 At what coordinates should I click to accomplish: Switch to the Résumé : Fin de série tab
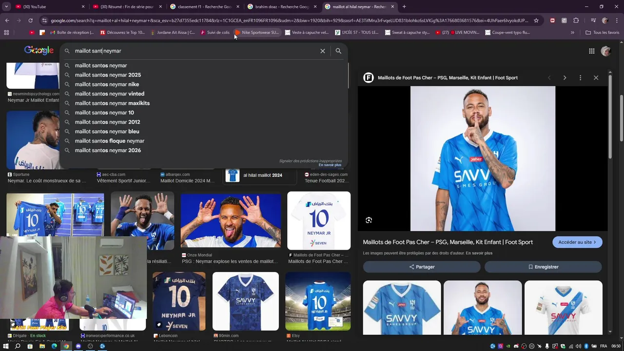point(128,6)
